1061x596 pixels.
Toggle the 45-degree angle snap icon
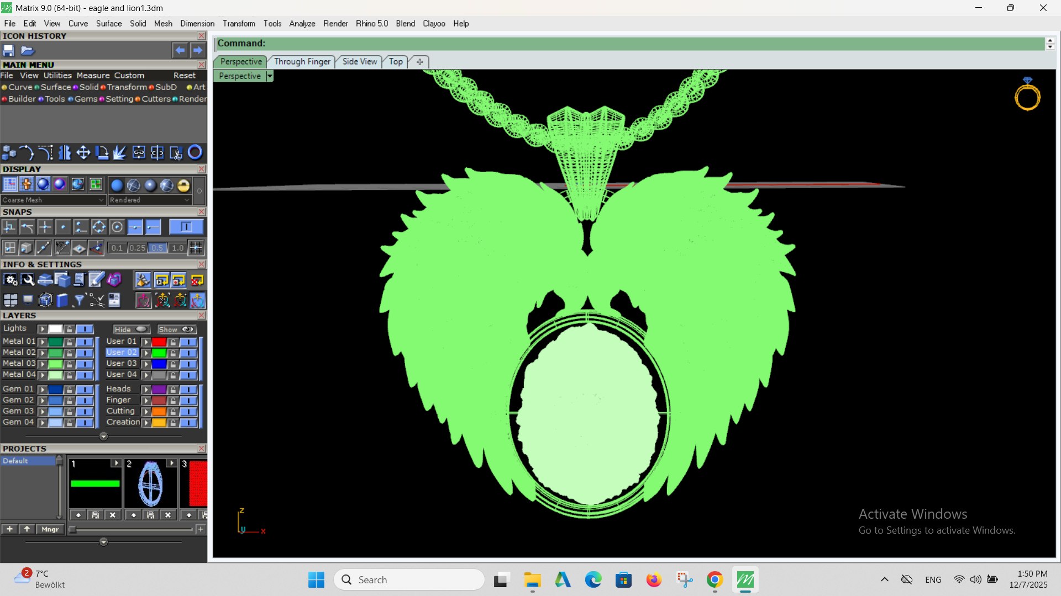[x=61, y=248]
